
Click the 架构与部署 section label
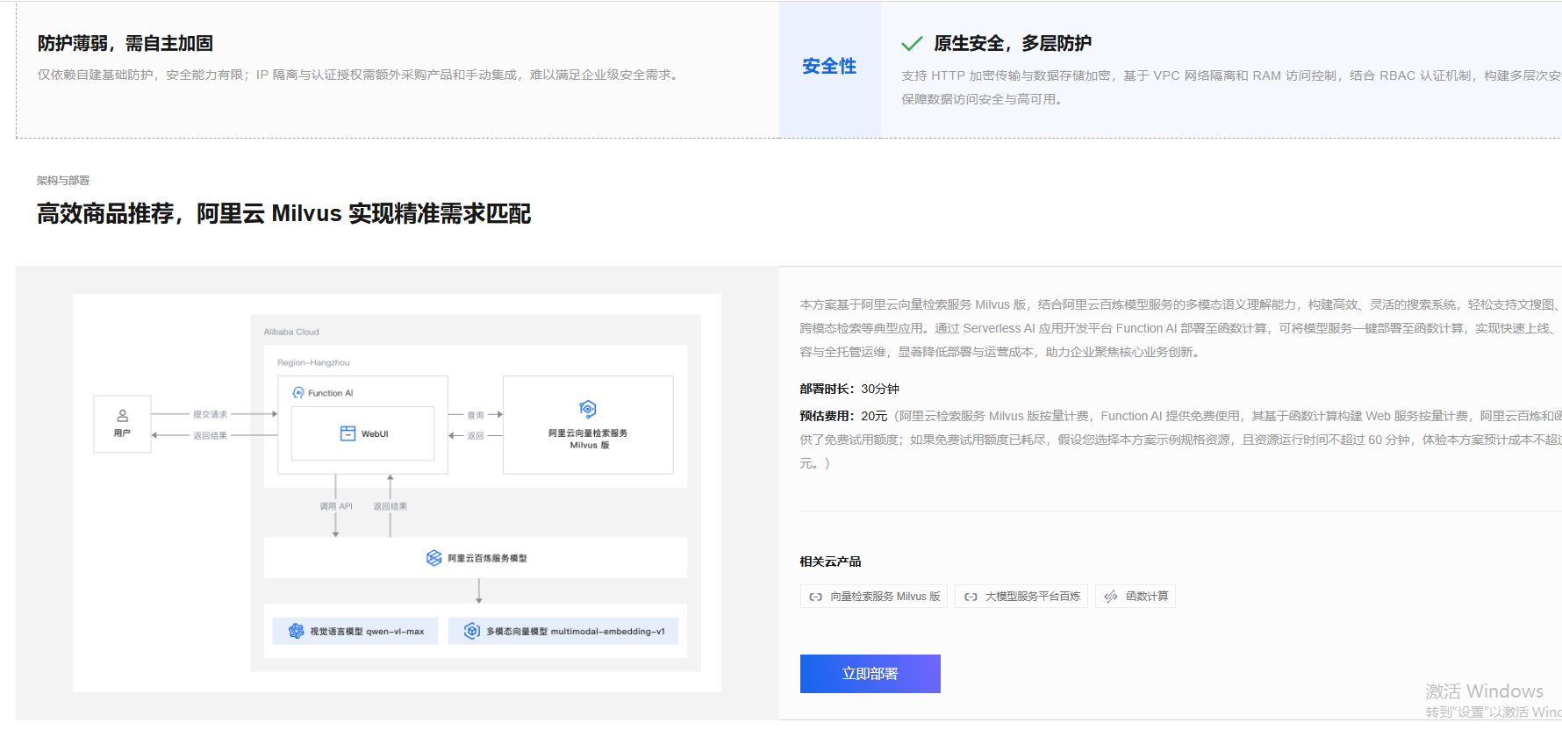pos(63,180)
